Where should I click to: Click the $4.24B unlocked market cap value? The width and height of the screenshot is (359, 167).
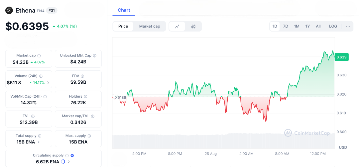[78, 62]
